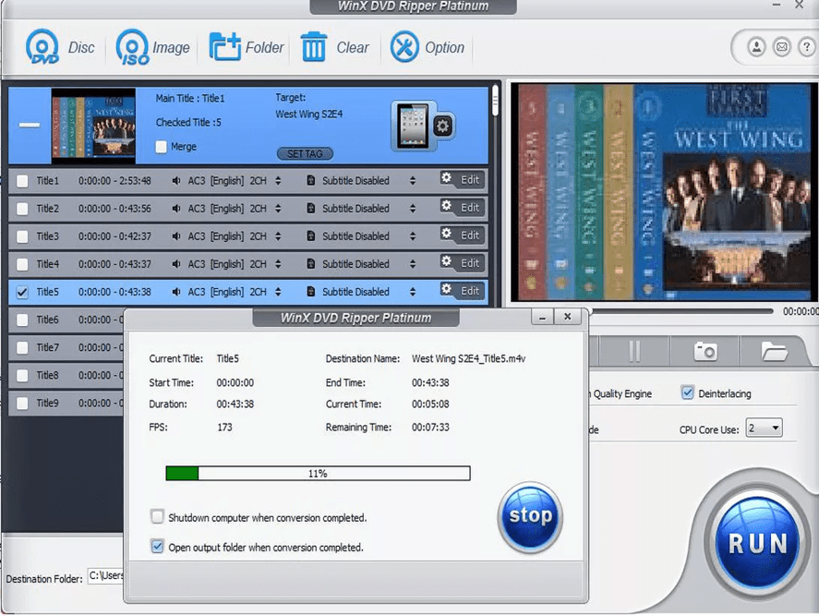
Task: Toggle the Deinterlacing checkbox
Action: coord(687,393)
